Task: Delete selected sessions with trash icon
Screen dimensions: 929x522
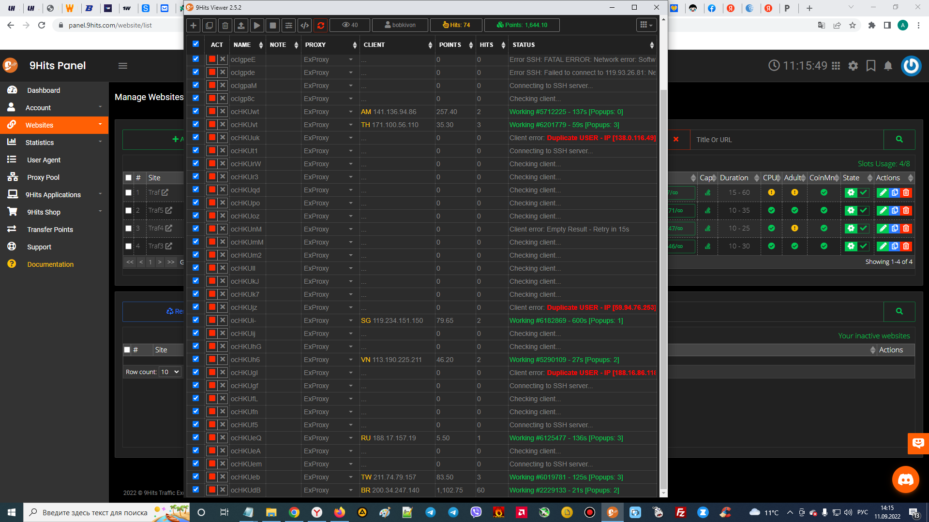Action: pyautogui.click(x=225, y=25)
